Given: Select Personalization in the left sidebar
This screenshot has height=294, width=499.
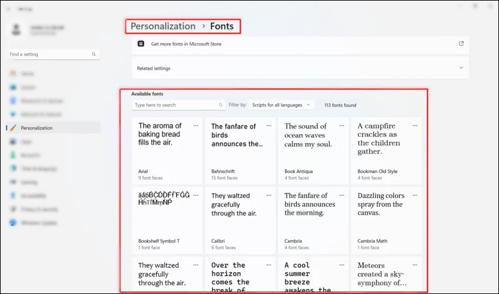Looking at the screenshot, I should click(x=37, y=128).
